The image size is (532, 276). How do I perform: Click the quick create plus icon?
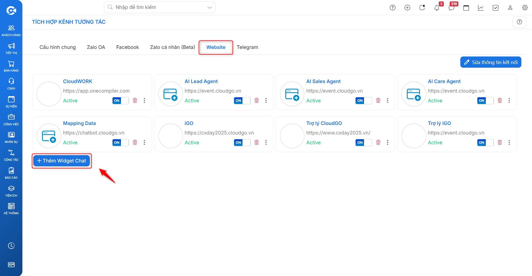(407, 8)
